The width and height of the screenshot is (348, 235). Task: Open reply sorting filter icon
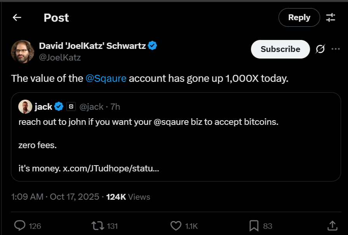pos(331,17)
